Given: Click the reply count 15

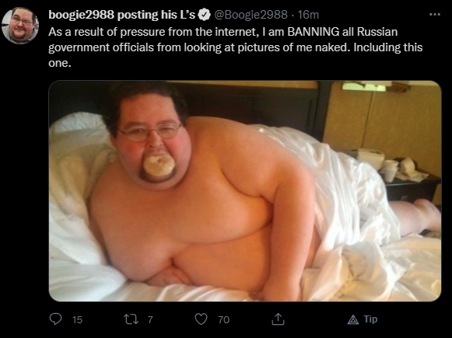Looking at the screenshot, I should 77,319.
